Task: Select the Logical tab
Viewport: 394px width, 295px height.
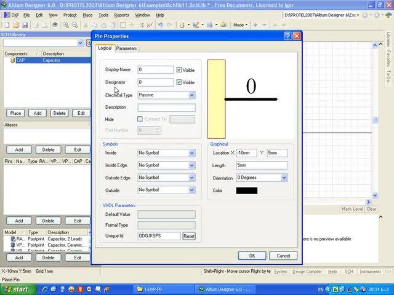Action: (105, 48)
